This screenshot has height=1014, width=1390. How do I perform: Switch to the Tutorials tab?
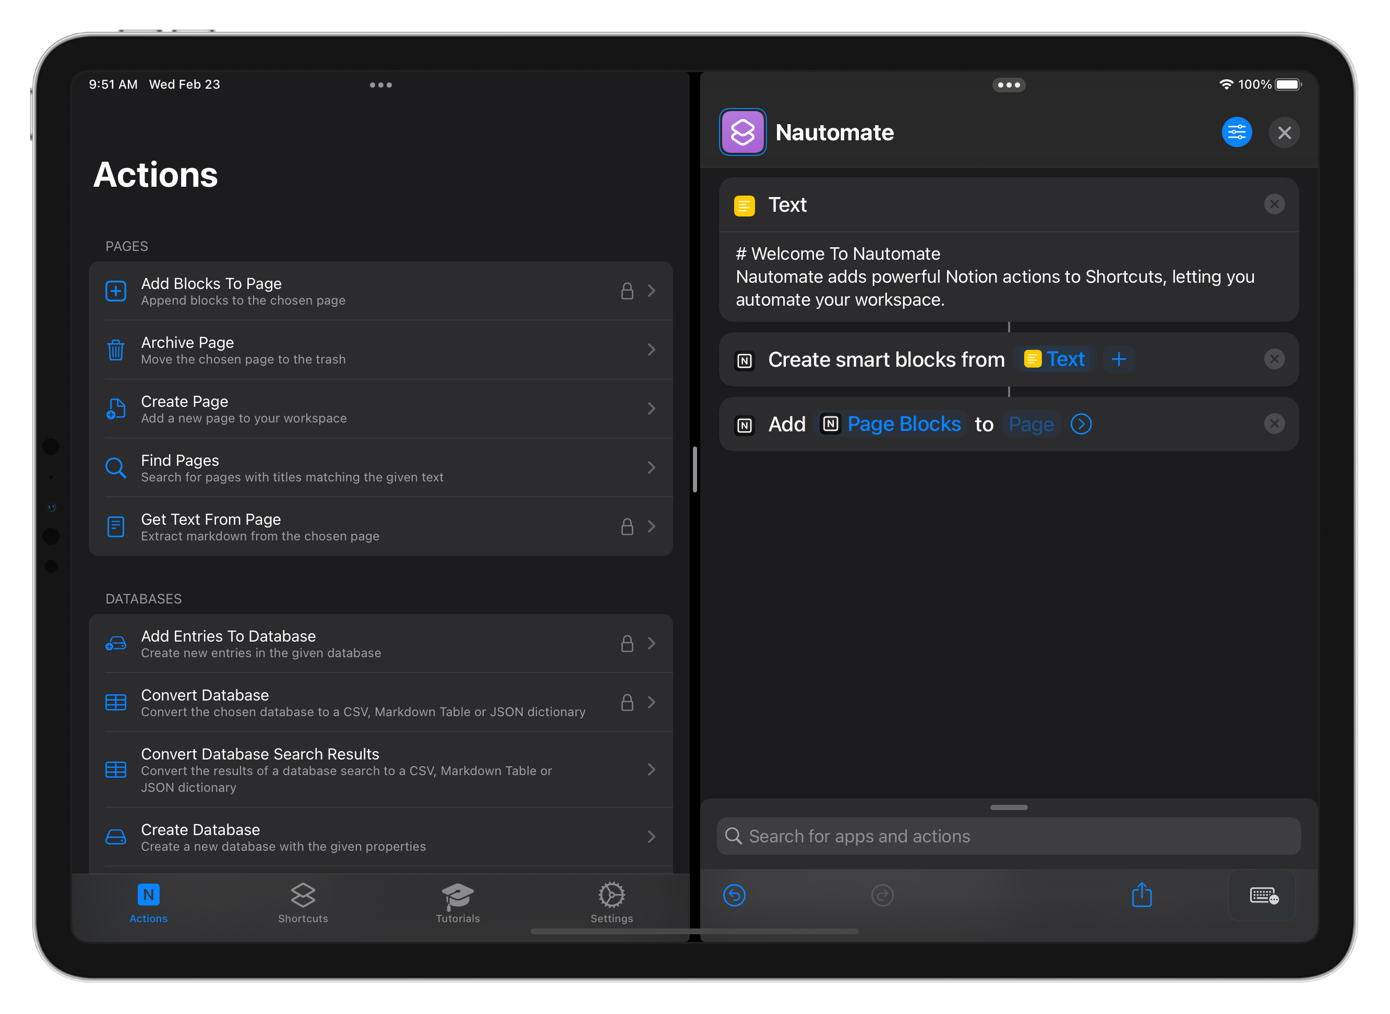[x=458, y=903]
